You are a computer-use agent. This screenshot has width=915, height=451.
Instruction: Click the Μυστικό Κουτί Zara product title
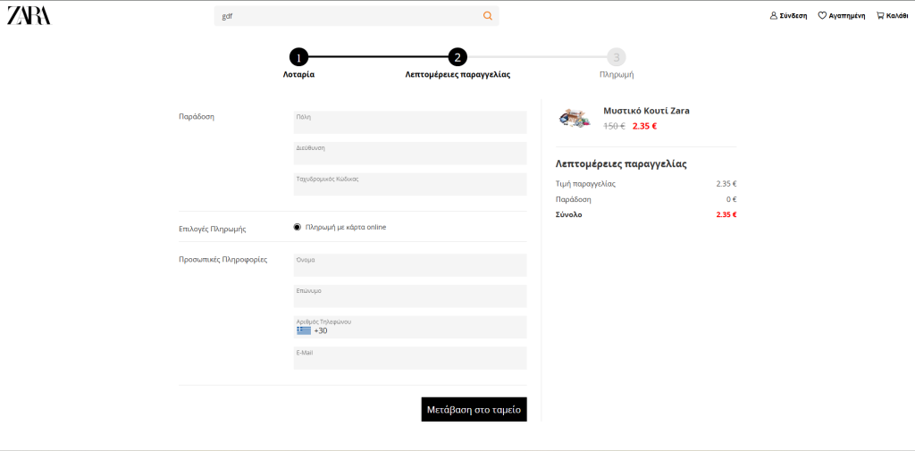[647, 111]
